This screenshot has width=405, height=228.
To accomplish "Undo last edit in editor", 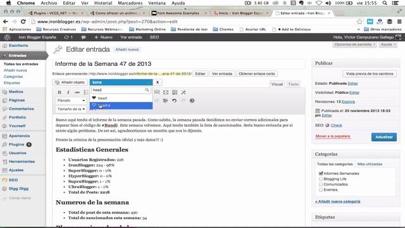I will (x=175, y=101).
